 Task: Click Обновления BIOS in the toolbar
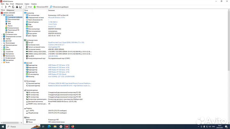tap(41, 7)
